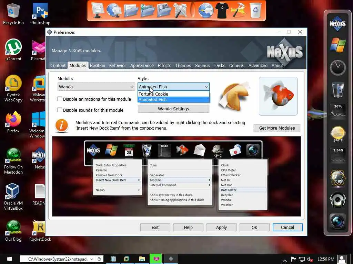Open recycler module in the right dock
The image size is (353, 264).
pos(337,89)
